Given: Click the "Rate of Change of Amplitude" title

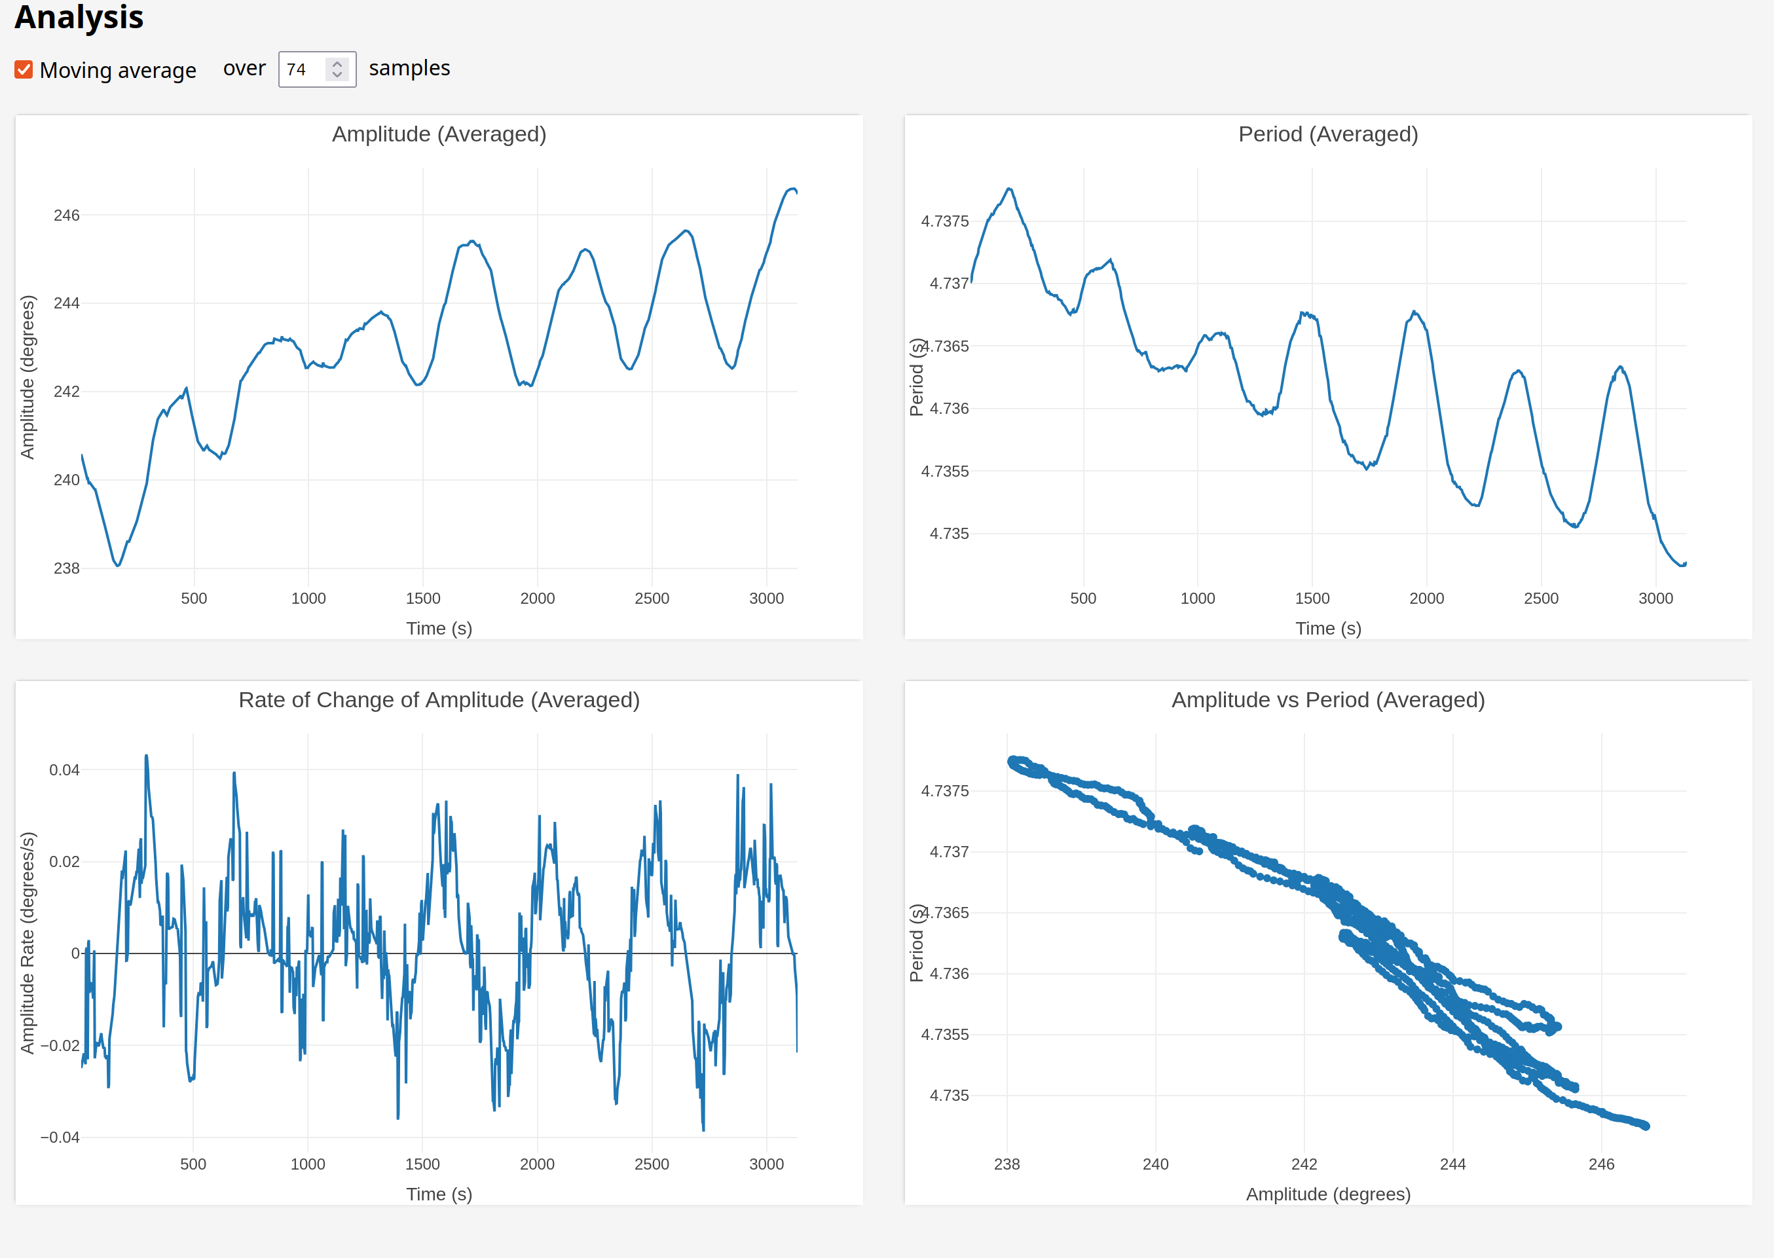Looking at the screenshot, I should click(439, 699).
